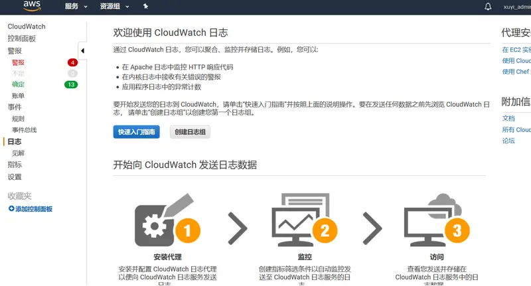Click the 访问 step title
Viewport: 531px width, 286px height.
point(437,257)
